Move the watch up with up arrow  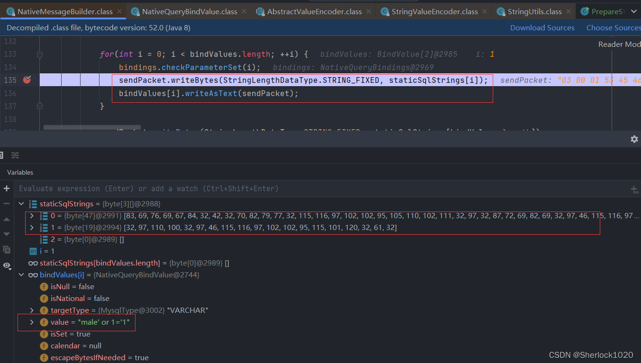(7, 219)
